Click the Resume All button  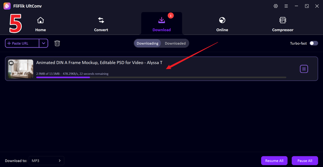(x=274, y=161)
